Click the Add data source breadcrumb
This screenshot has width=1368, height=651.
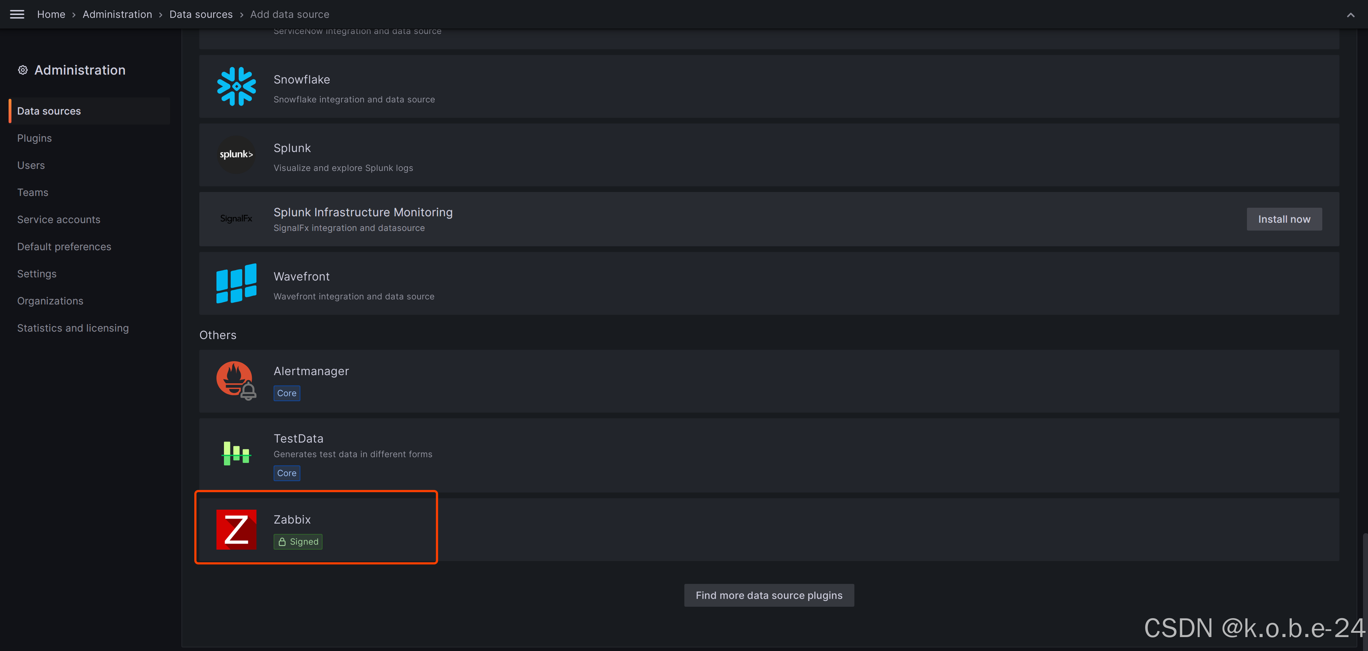[289, 14]
